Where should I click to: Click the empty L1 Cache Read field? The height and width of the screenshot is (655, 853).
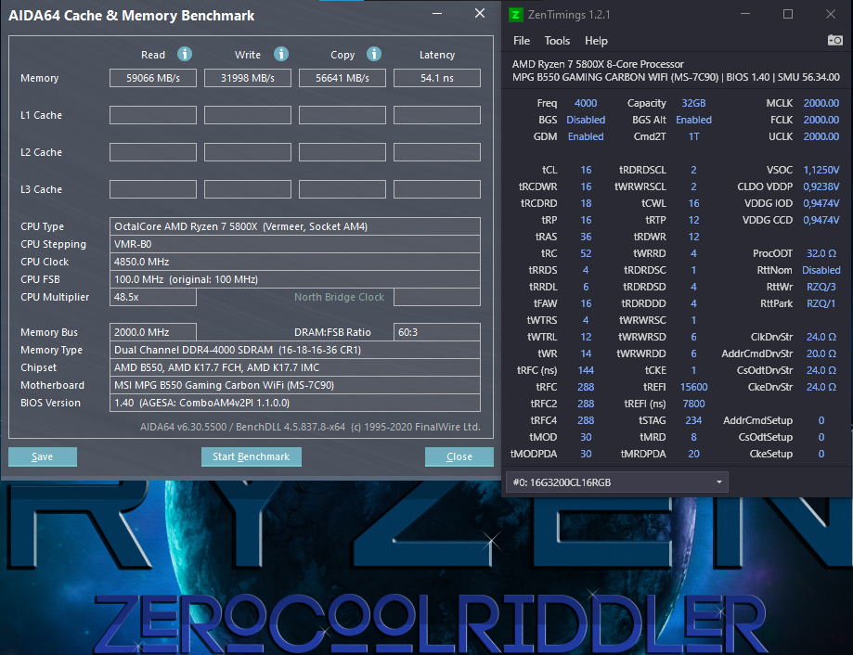point(153,115)
